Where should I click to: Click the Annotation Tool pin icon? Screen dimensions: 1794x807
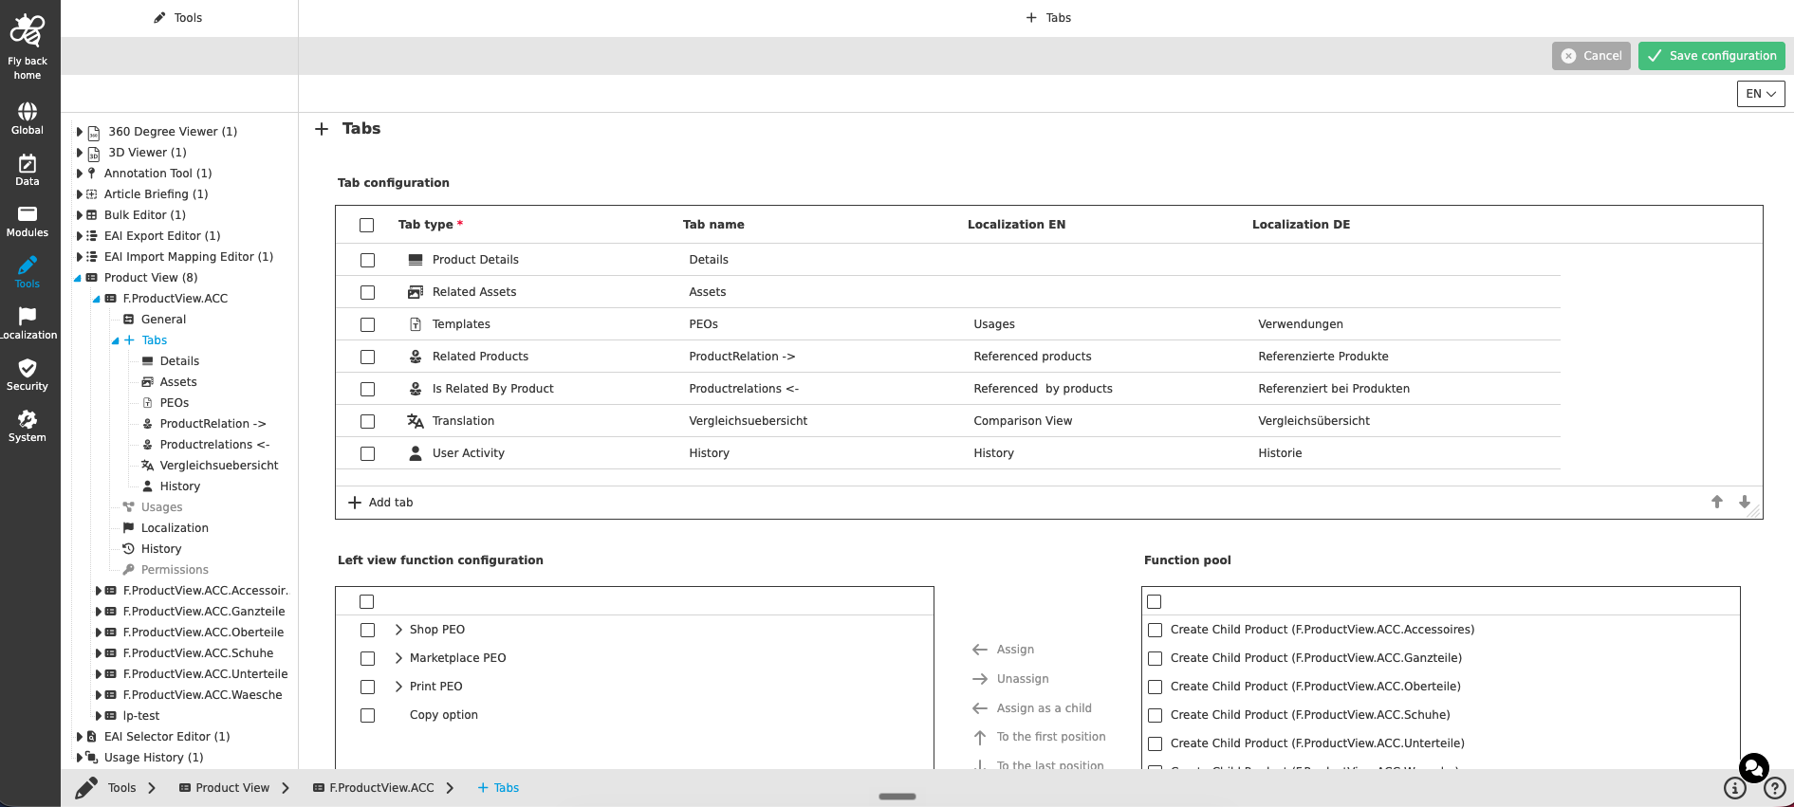pyautogui.click(x=92, y=174)
